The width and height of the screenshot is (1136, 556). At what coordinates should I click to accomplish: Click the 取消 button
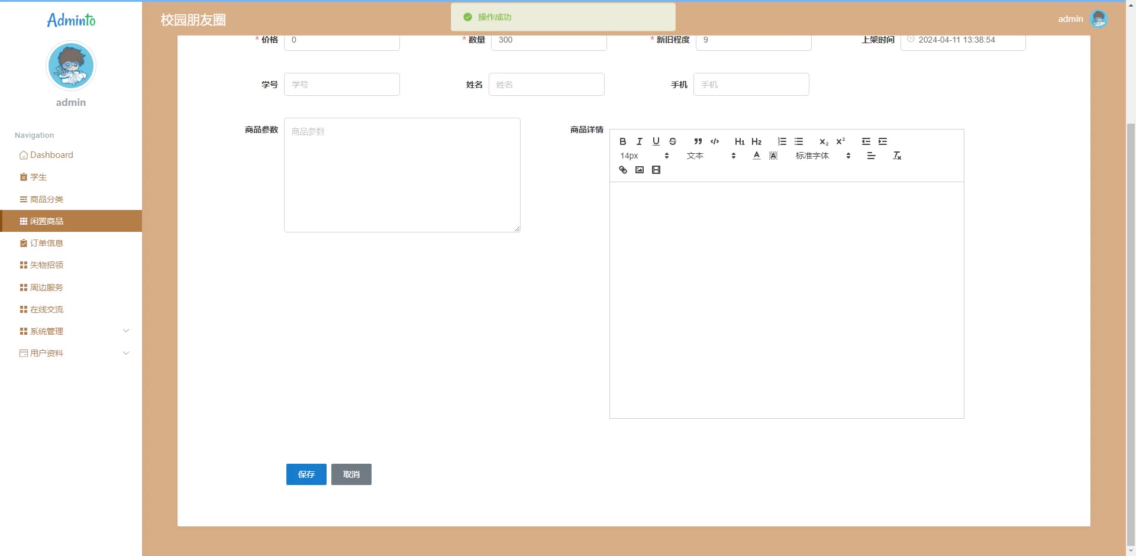tap(351, 474)
